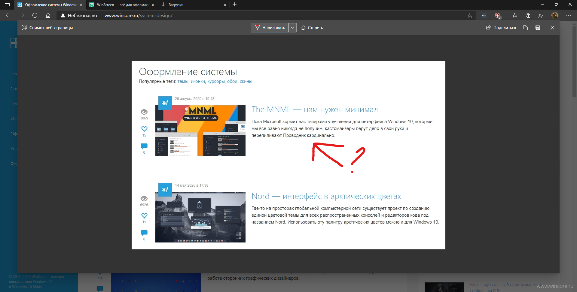Viewport: 577px width, 292px height.
Task: Go forward one page
Action: [x=22, y=15]
